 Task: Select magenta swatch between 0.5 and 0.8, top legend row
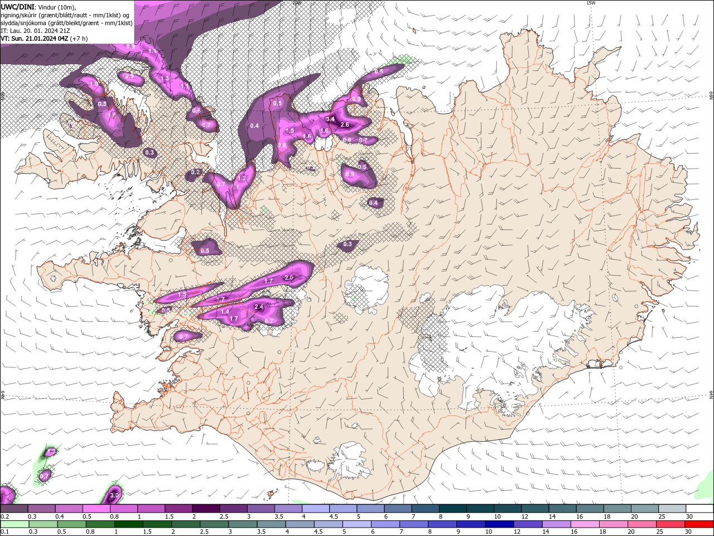96,508
